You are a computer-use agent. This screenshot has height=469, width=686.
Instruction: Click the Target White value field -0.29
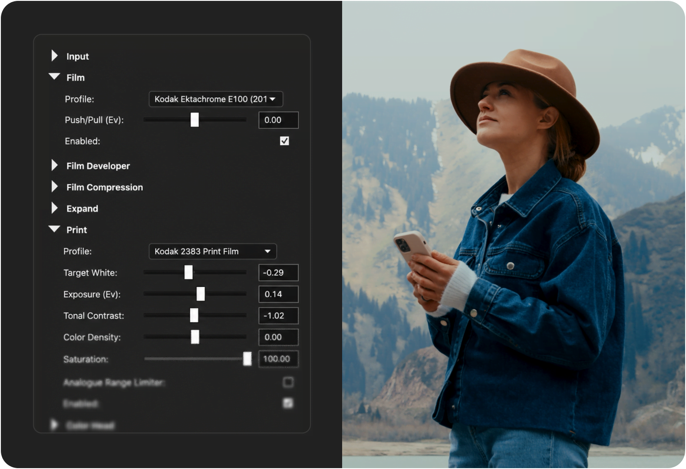tap(278, 273)
